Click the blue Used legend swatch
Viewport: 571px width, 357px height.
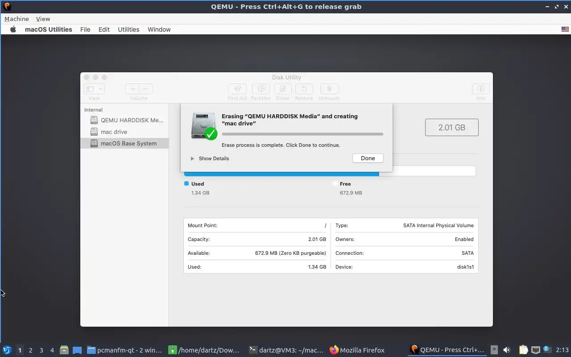[186, 183]
